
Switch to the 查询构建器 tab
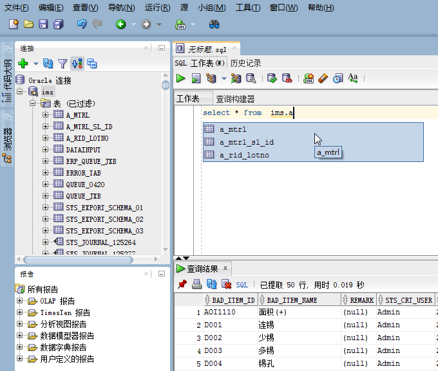(x=235, y=99)
